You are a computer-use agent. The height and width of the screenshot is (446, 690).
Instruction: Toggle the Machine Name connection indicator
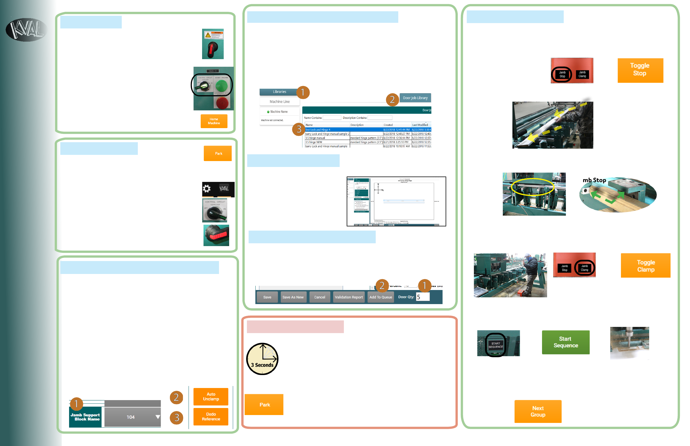[268, 112]
